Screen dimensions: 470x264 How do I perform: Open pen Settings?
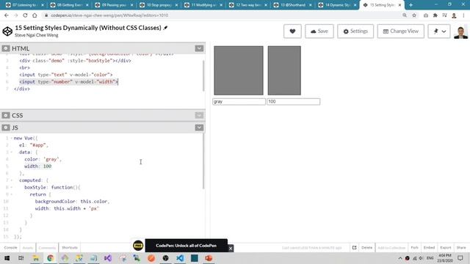[355, 31]
